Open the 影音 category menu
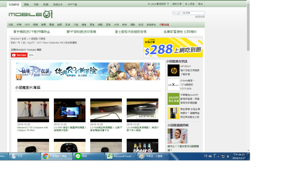This screenshot has height=178, width=285. [x=68, y=25]
